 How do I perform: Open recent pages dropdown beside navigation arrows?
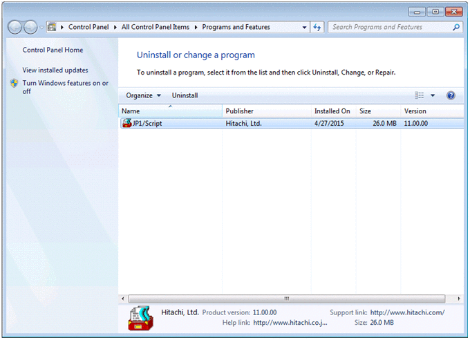(41, 27)
